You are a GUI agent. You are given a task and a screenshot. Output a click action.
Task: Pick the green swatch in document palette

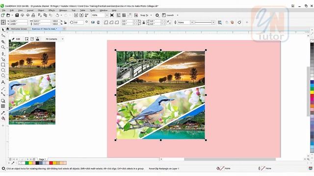[26, 163]
